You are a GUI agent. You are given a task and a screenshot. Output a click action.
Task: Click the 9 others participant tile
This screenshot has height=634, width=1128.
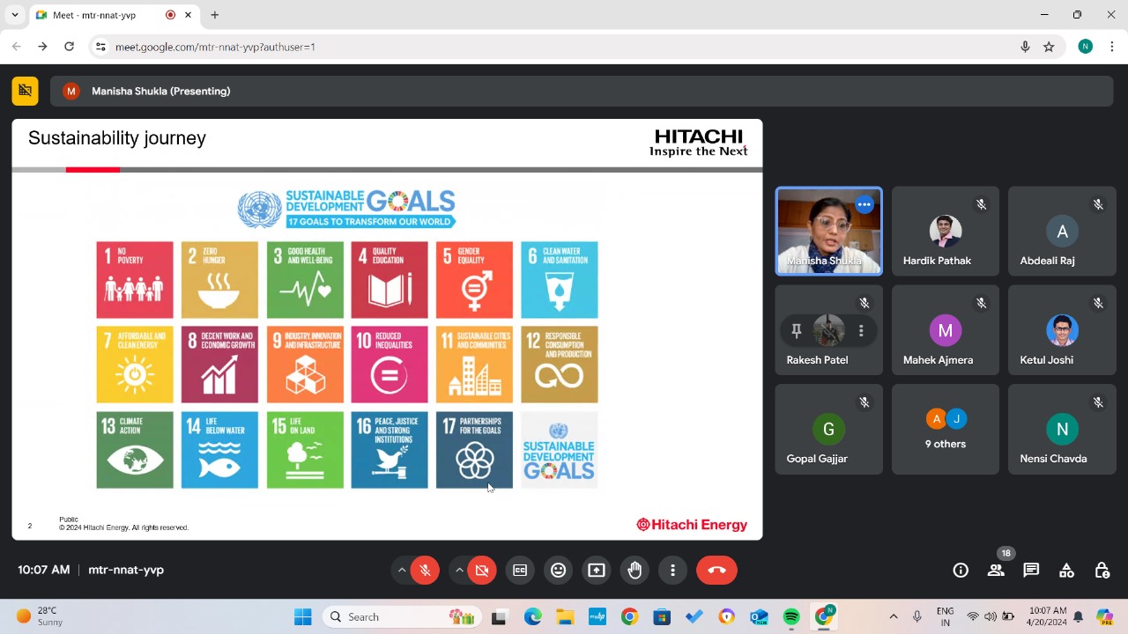click(945, 429)
